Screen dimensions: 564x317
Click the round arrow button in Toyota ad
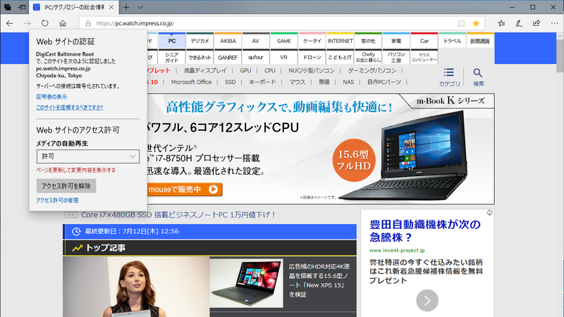point(427,301)
